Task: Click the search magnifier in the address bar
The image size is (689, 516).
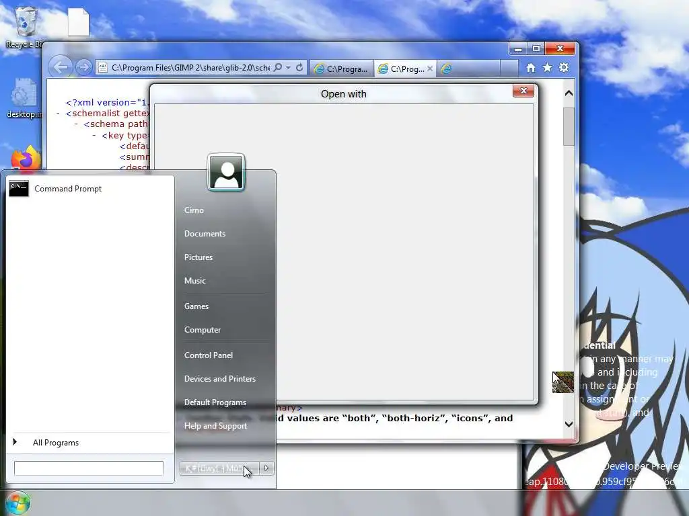Action: 278,68
